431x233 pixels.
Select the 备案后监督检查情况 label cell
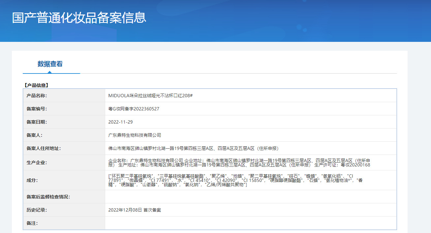point(64,197)
